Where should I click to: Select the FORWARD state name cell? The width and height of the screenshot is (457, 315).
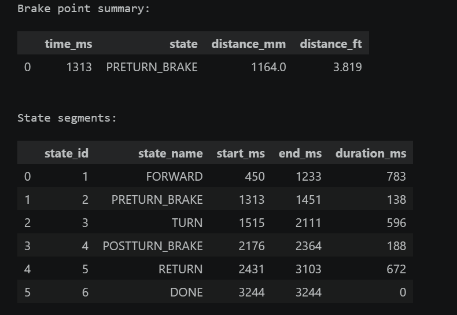174,177
